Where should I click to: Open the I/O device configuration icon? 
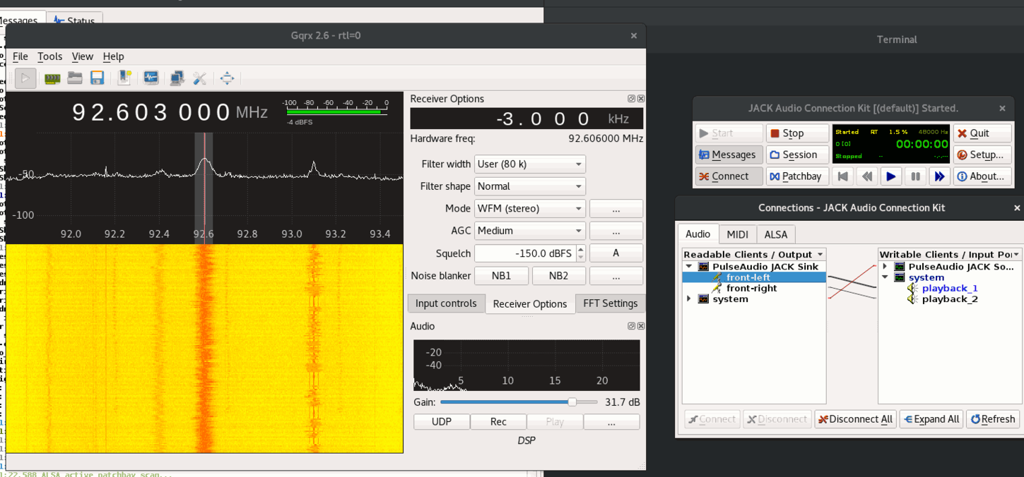52,78
